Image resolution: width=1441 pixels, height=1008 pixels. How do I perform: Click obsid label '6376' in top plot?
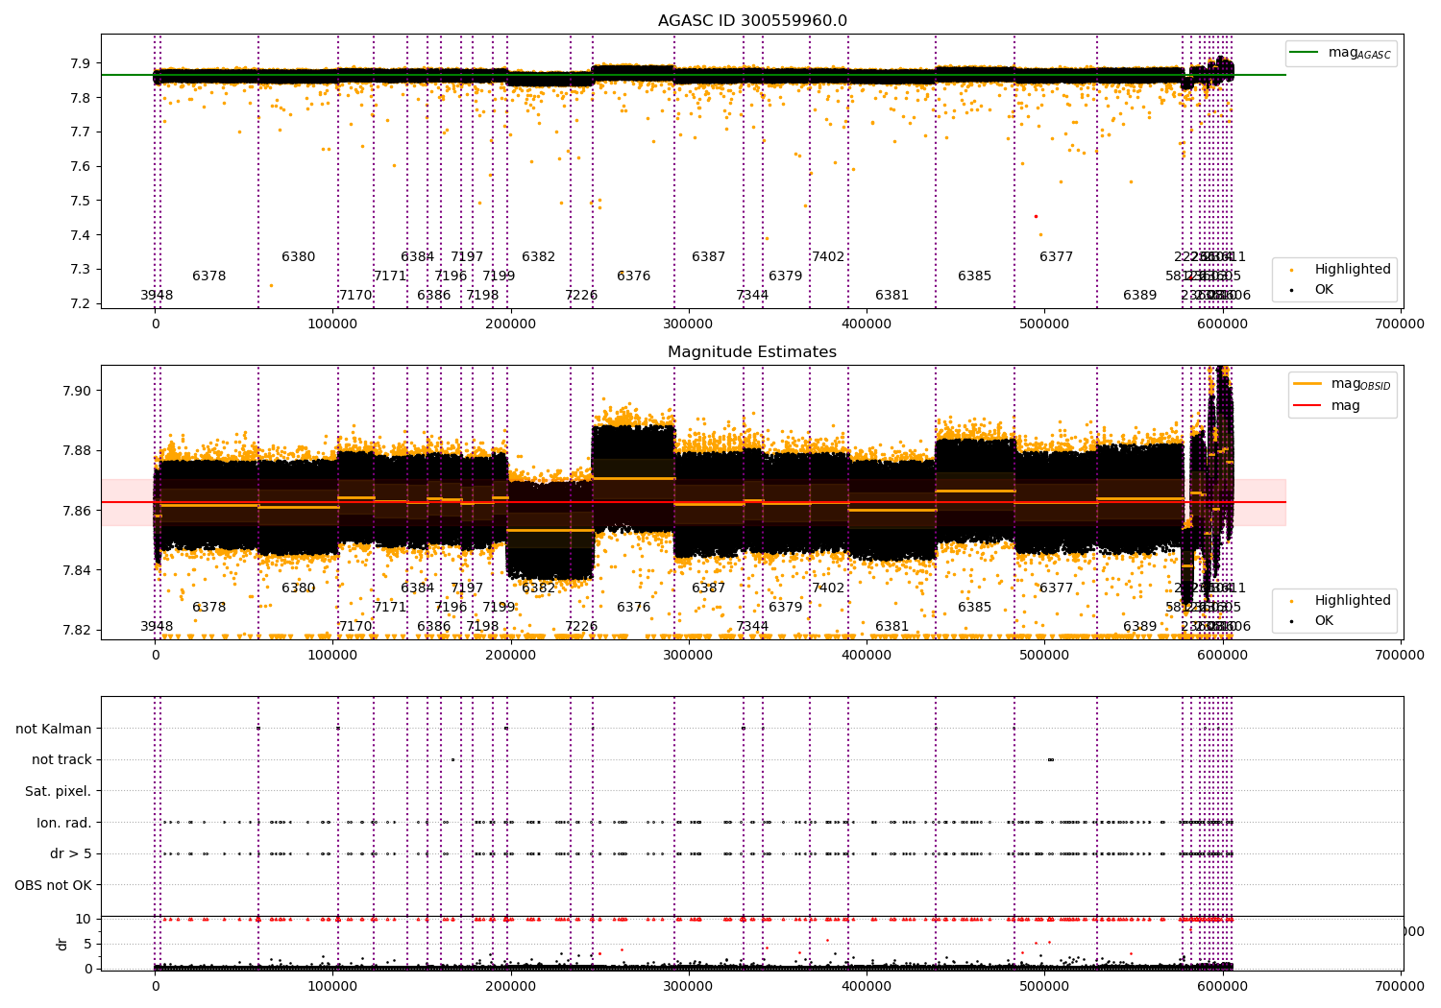click(x=633, y=276)
